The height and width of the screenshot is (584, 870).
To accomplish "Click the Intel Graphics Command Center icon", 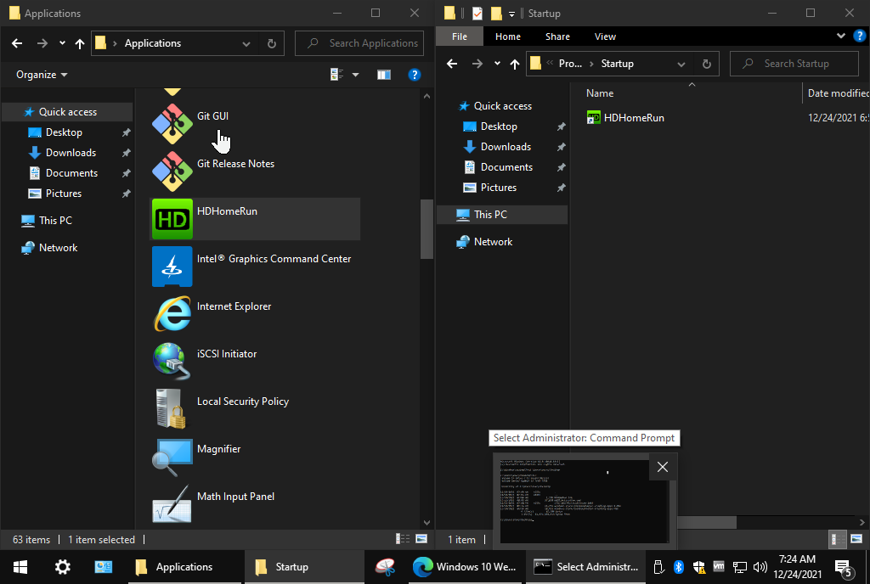I will [172, 267].
